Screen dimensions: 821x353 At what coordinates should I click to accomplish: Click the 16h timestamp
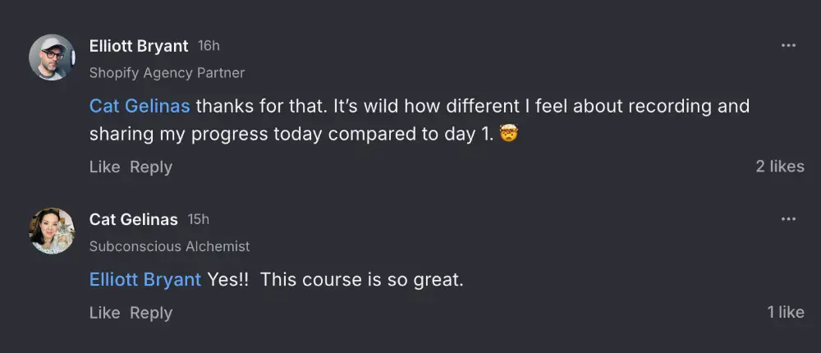point(209,46)
